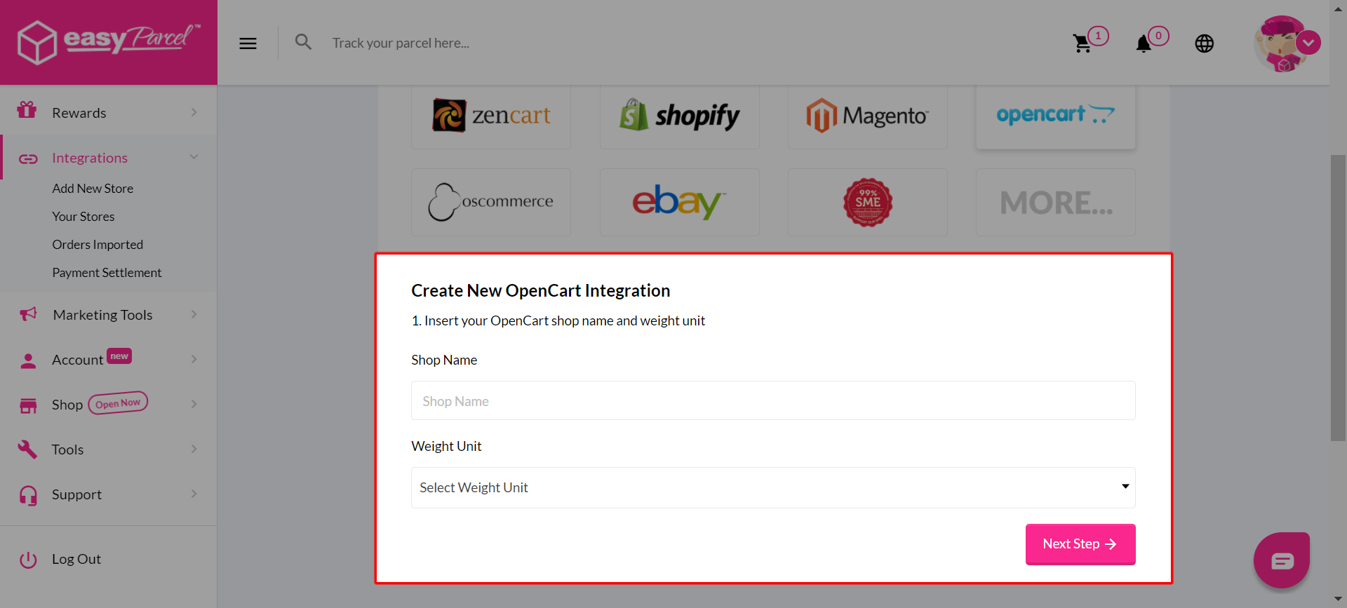This screenshot has height=608, width=1347.
Task: Select the osCommerce platform tile
Action: coord(491,202)
